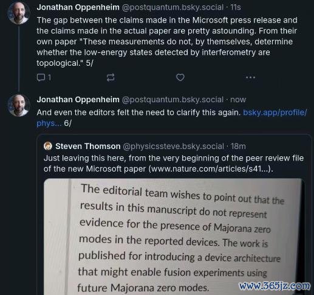Viewport: 314px width, 295px height.
Task: Open Jonathan Oppenheim's name on first post
Action: click(78, 7)
